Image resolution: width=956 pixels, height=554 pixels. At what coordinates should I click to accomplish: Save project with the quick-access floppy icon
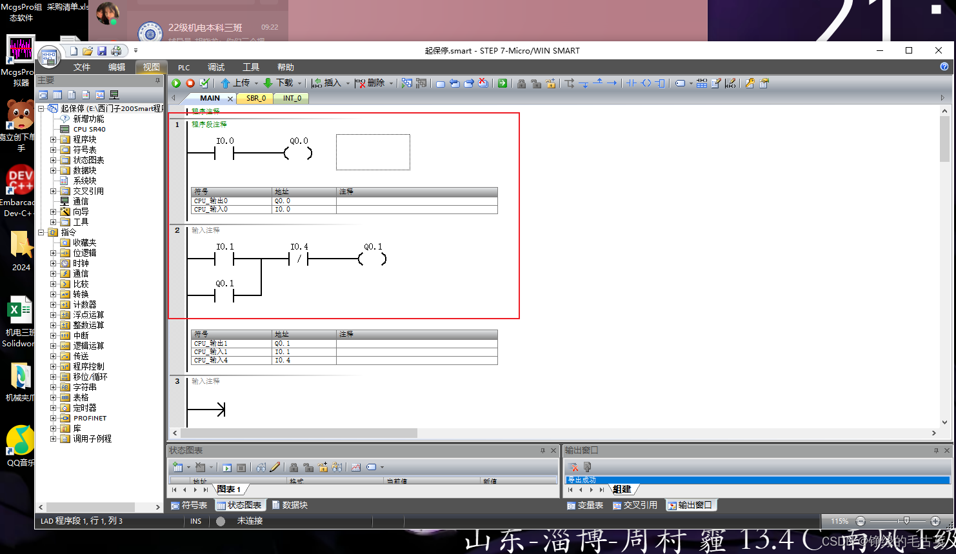coord(102,51)
